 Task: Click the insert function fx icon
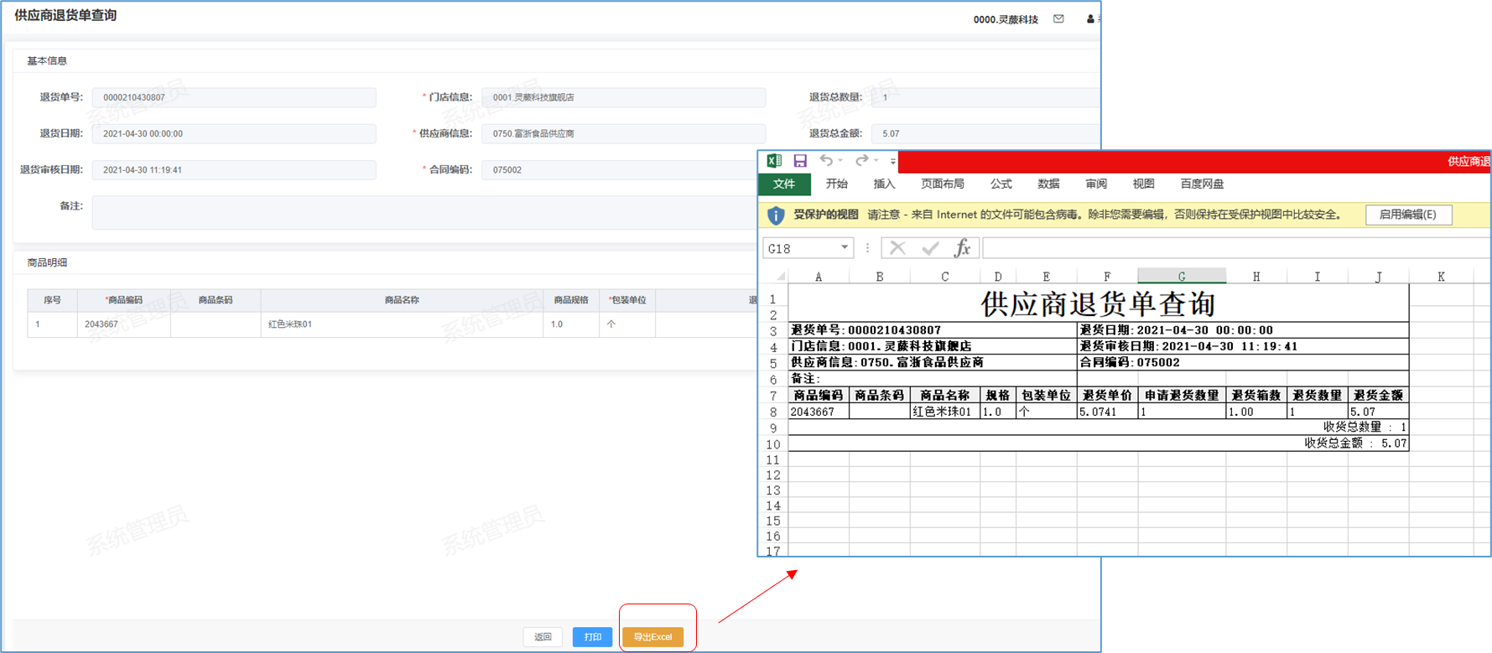coord(962,248)
